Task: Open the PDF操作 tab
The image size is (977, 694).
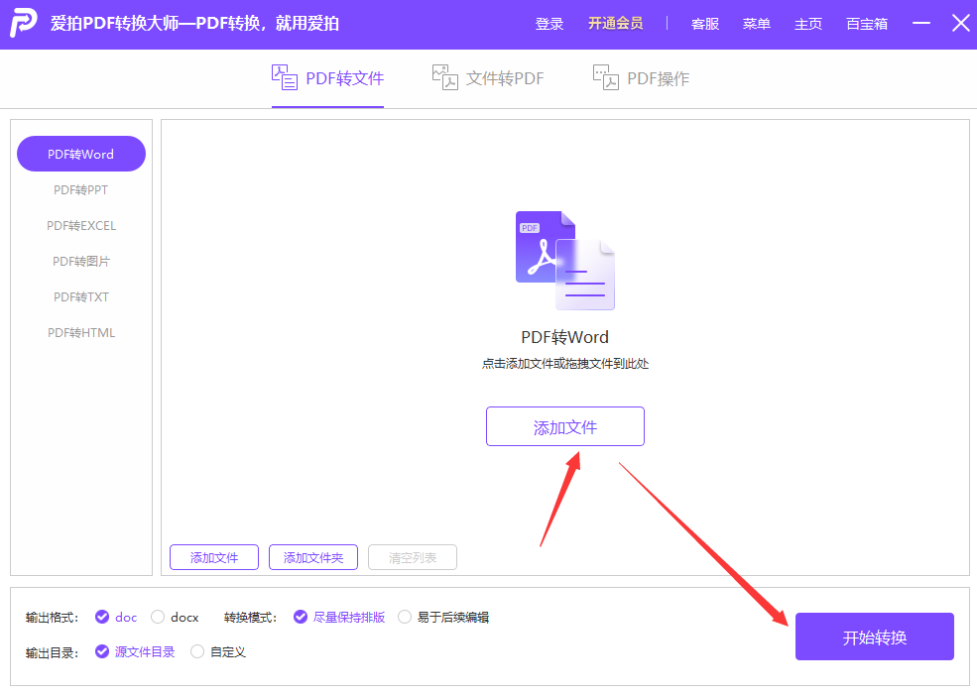Action: [x=641, y=78]
